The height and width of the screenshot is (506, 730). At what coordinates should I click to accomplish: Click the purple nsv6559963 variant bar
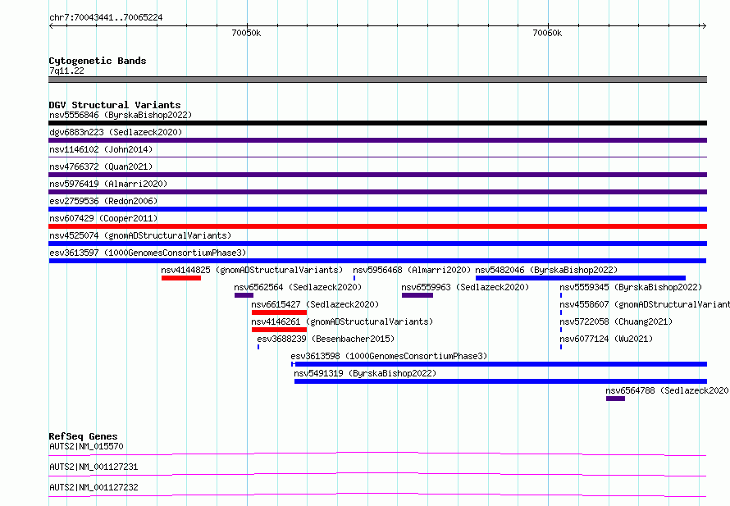click(417, 295)
